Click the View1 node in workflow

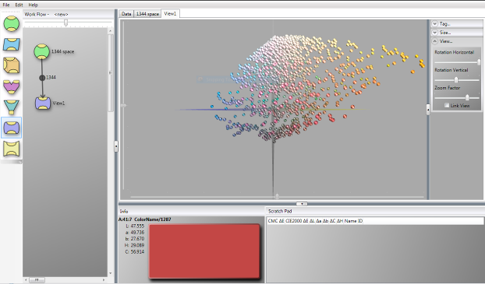43,103
